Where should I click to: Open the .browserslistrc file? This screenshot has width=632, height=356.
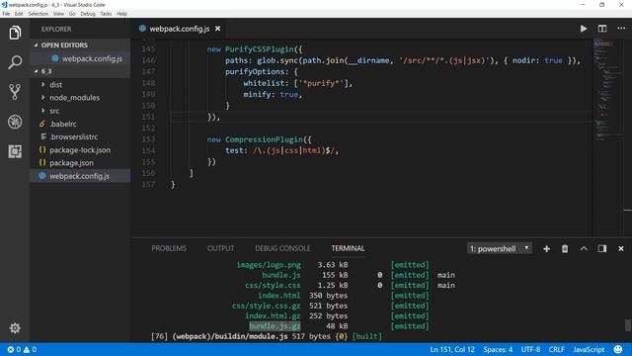80,136
